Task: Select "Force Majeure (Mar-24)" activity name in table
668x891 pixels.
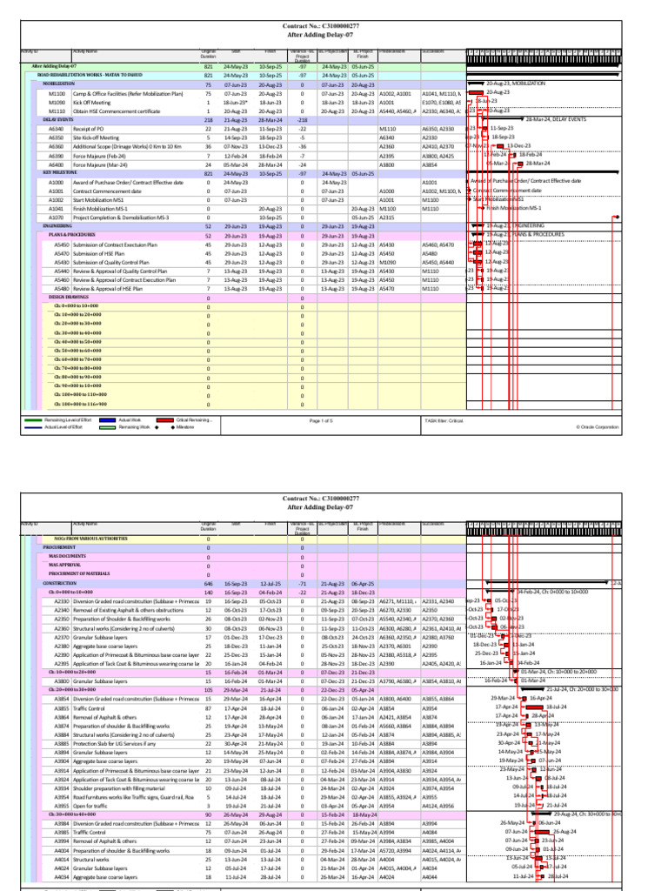Action: point(100,164)
